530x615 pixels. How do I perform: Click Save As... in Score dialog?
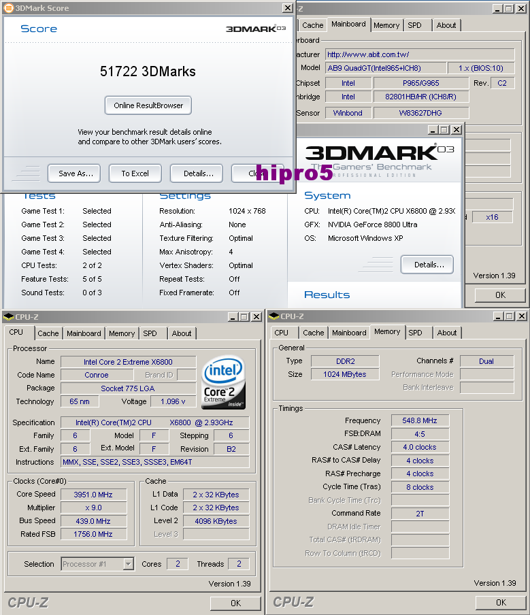pos(74,173)
